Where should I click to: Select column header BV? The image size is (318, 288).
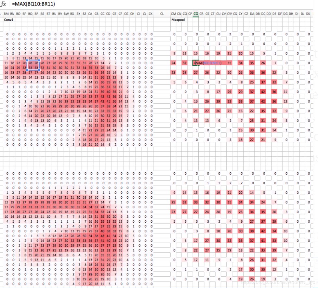click(60, 14)
